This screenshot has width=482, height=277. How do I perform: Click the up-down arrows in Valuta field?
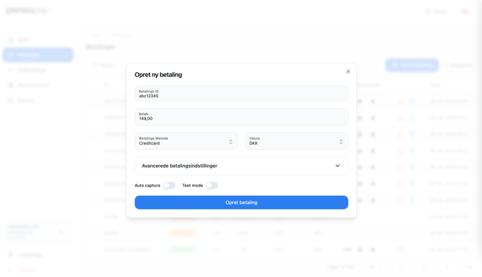tap(341, 142)
